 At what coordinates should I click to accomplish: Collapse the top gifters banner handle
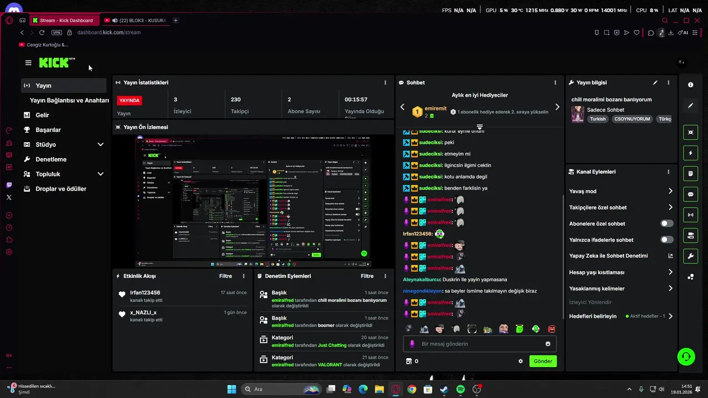coord(480,127)
